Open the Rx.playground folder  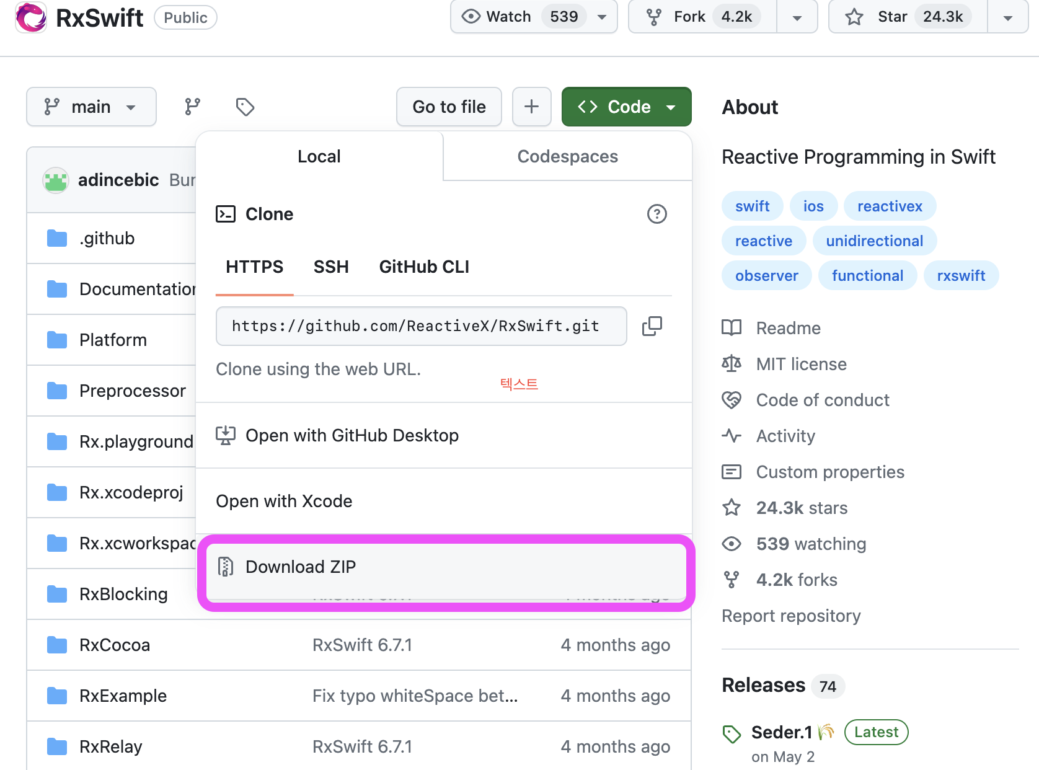pyautogui.click(x=136, y=441)
